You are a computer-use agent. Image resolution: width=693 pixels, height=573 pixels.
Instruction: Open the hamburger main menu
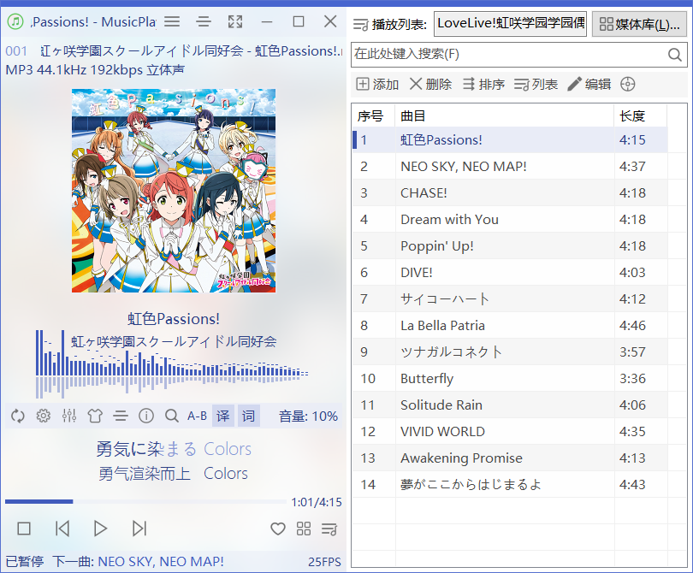[x=170, y=21]
